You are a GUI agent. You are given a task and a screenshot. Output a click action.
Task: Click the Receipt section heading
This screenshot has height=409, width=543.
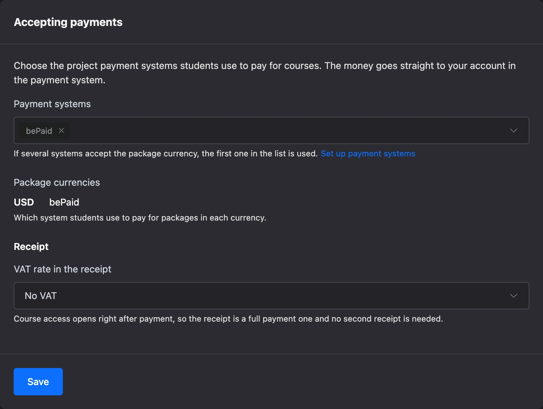31,246
